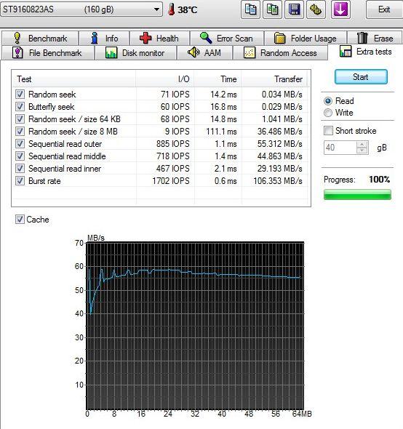403x429 pixels.
Task: Click the Folder Usage folder icon
Action: pyautogui.click(x=280, y=38)
